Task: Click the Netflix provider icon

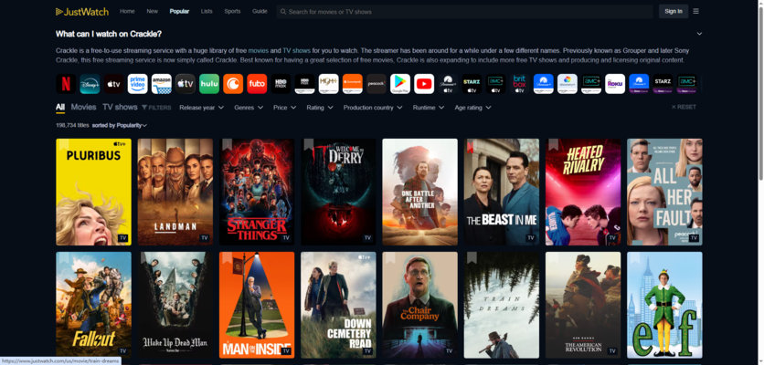Action: tap(66, 85)
